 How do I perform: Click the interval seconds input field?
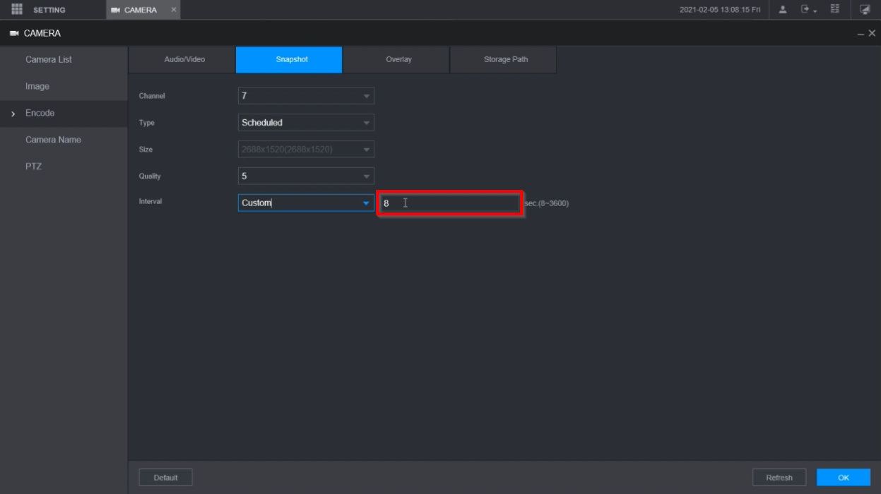click(450, 204)
